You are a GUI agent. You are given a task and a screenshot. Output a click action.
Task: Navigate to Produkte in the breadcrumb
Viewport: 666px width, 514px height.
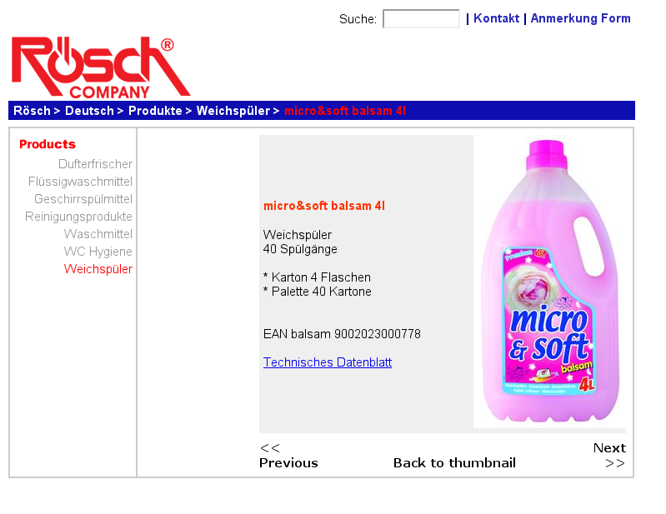[155, 111]
